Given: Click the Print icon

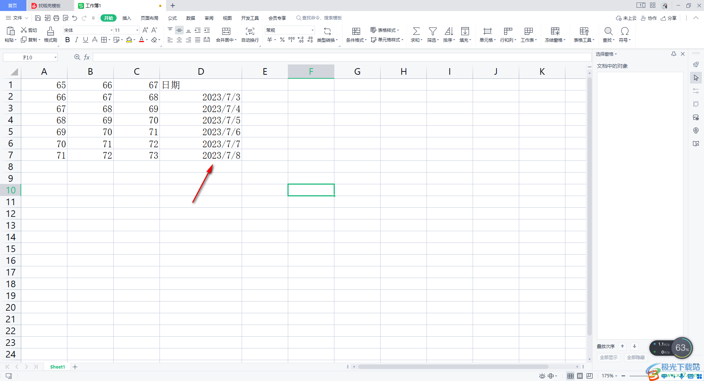Looking at the screenshot, I should [x=56, y=18].
